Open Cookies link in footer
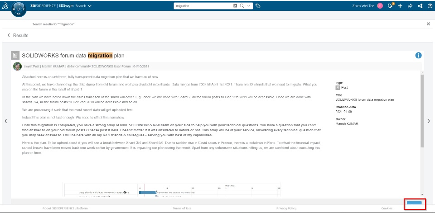Screen dimensions: 435x213 pos(387,208)
